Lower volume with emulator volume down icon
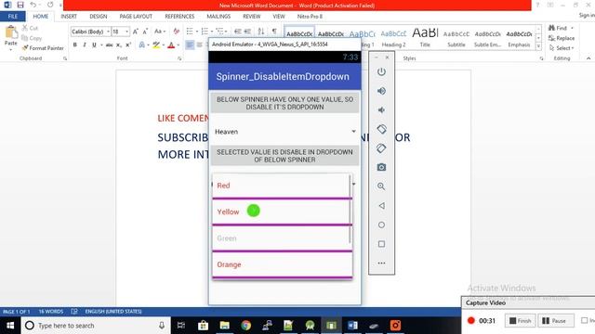This screenshot has width=595, height=334. (x=381, y=109)
